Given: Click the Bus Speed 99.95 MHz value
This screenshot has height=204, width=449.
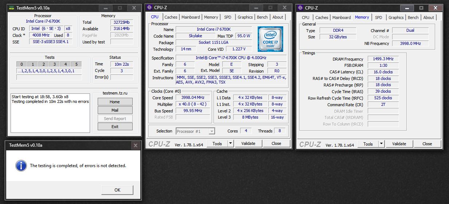Looking at the screenshot, I should (x=193, y=111).
